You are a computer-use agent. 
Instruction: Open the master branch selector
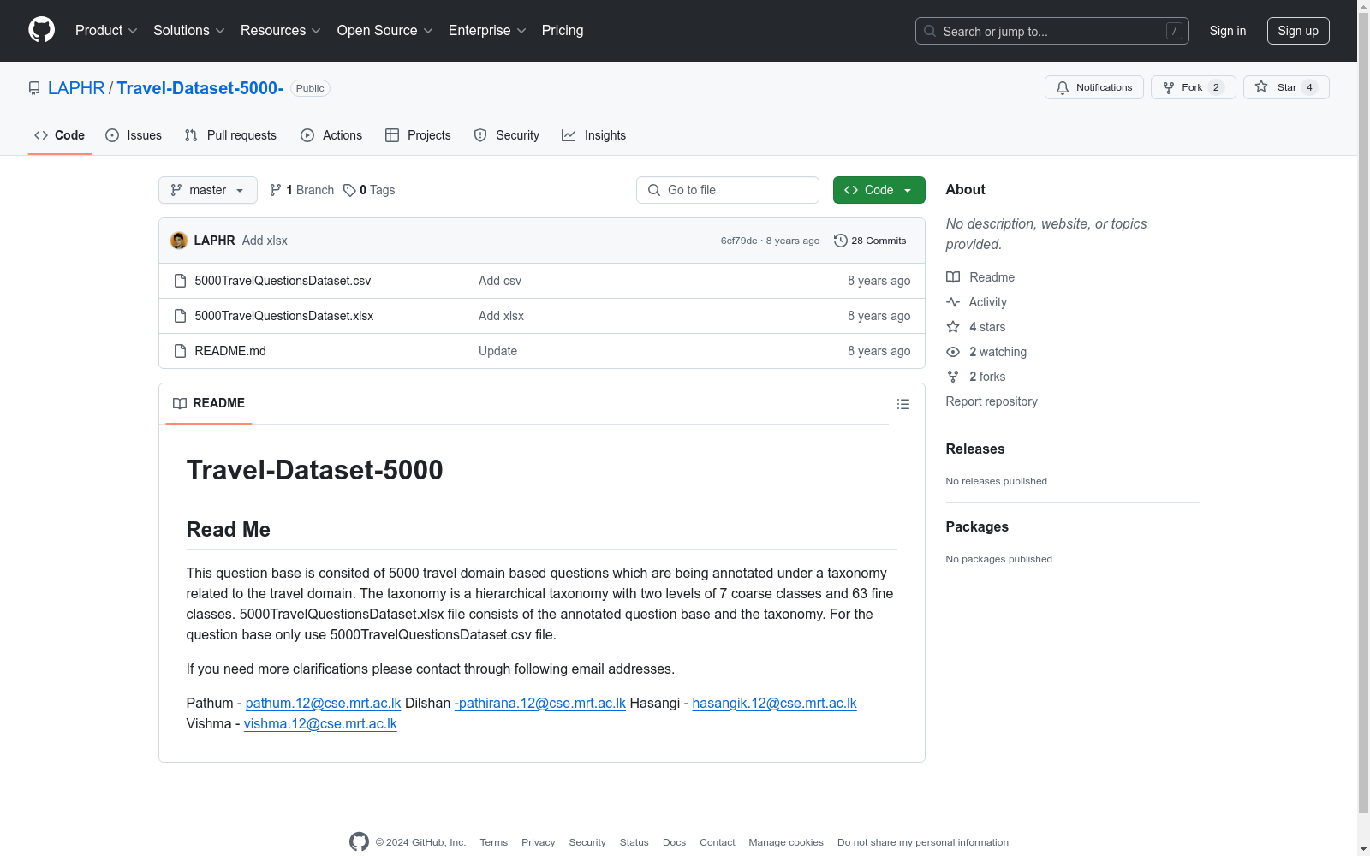point(208,190)
